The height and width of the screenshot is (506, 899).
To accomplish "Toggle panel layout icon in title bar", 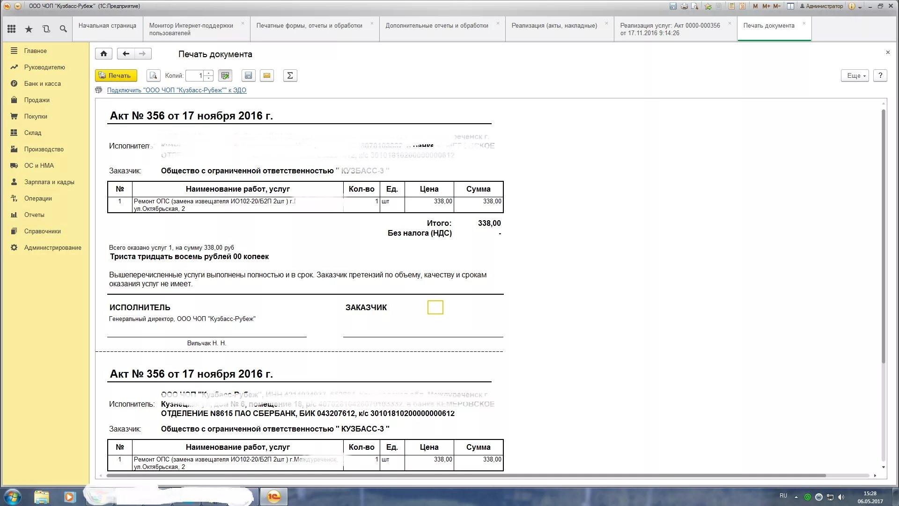I will click(790, 6).
